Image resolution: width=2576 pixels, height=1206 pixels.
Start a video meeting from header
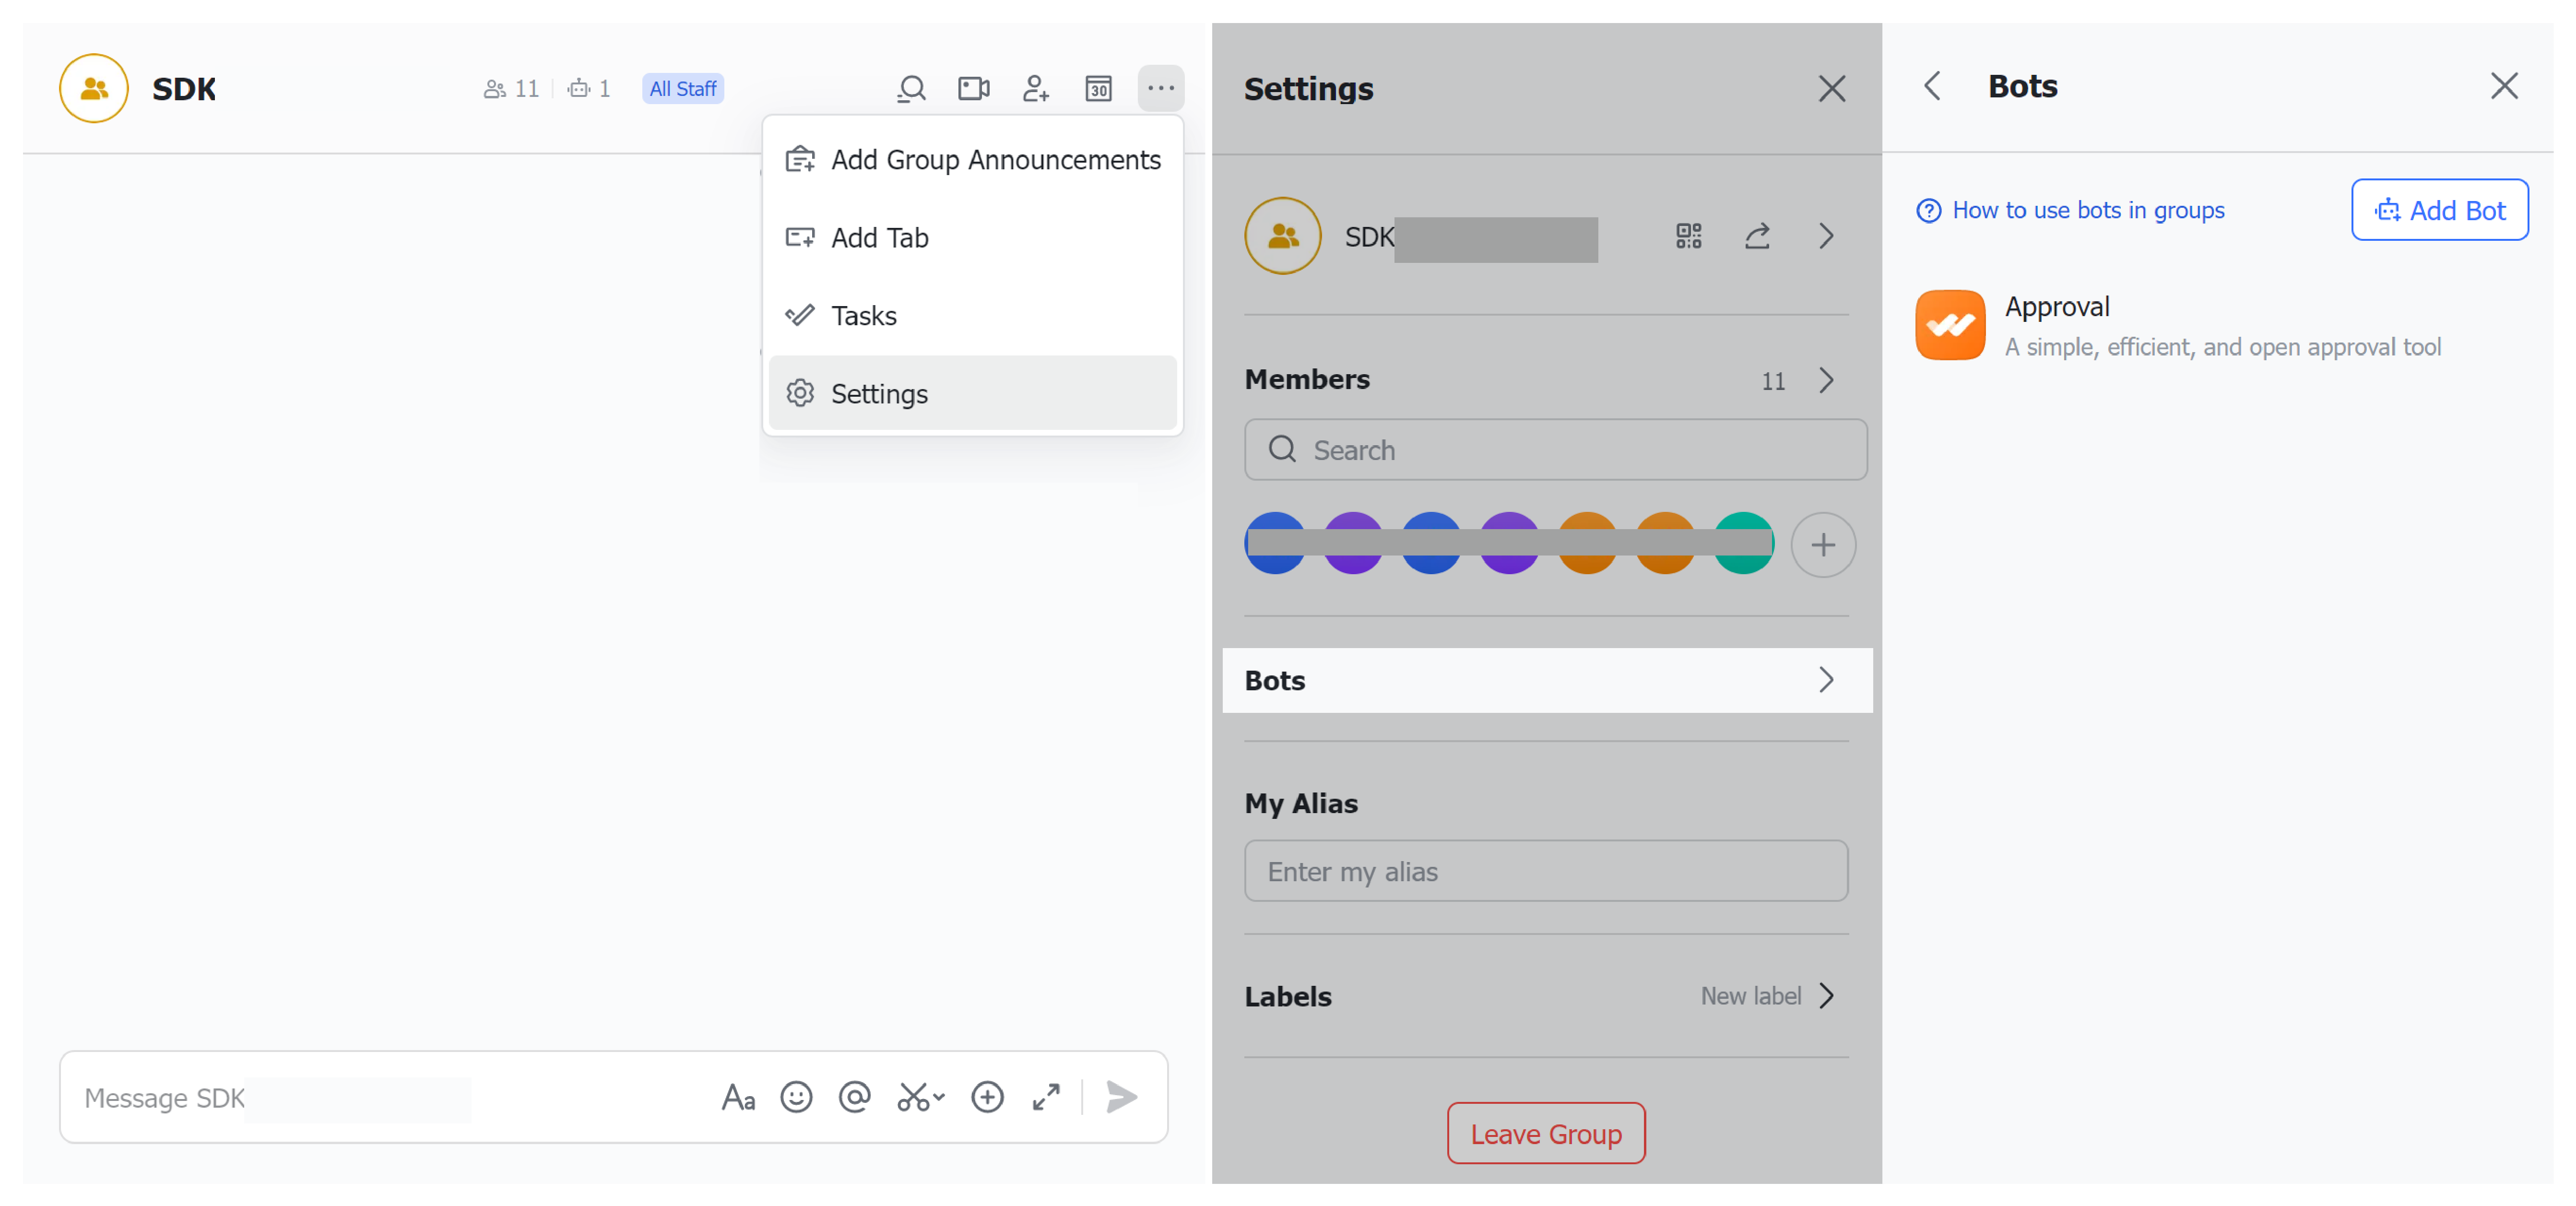(973, 89)
